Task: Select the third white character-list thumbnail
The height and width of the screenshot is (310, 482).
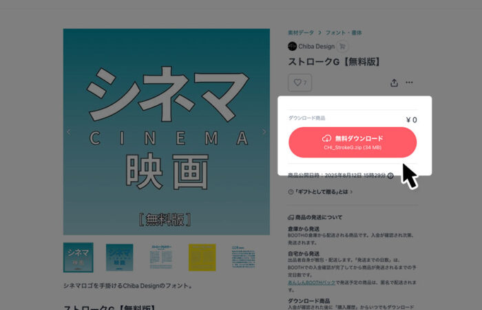Action: click(160, 258)
